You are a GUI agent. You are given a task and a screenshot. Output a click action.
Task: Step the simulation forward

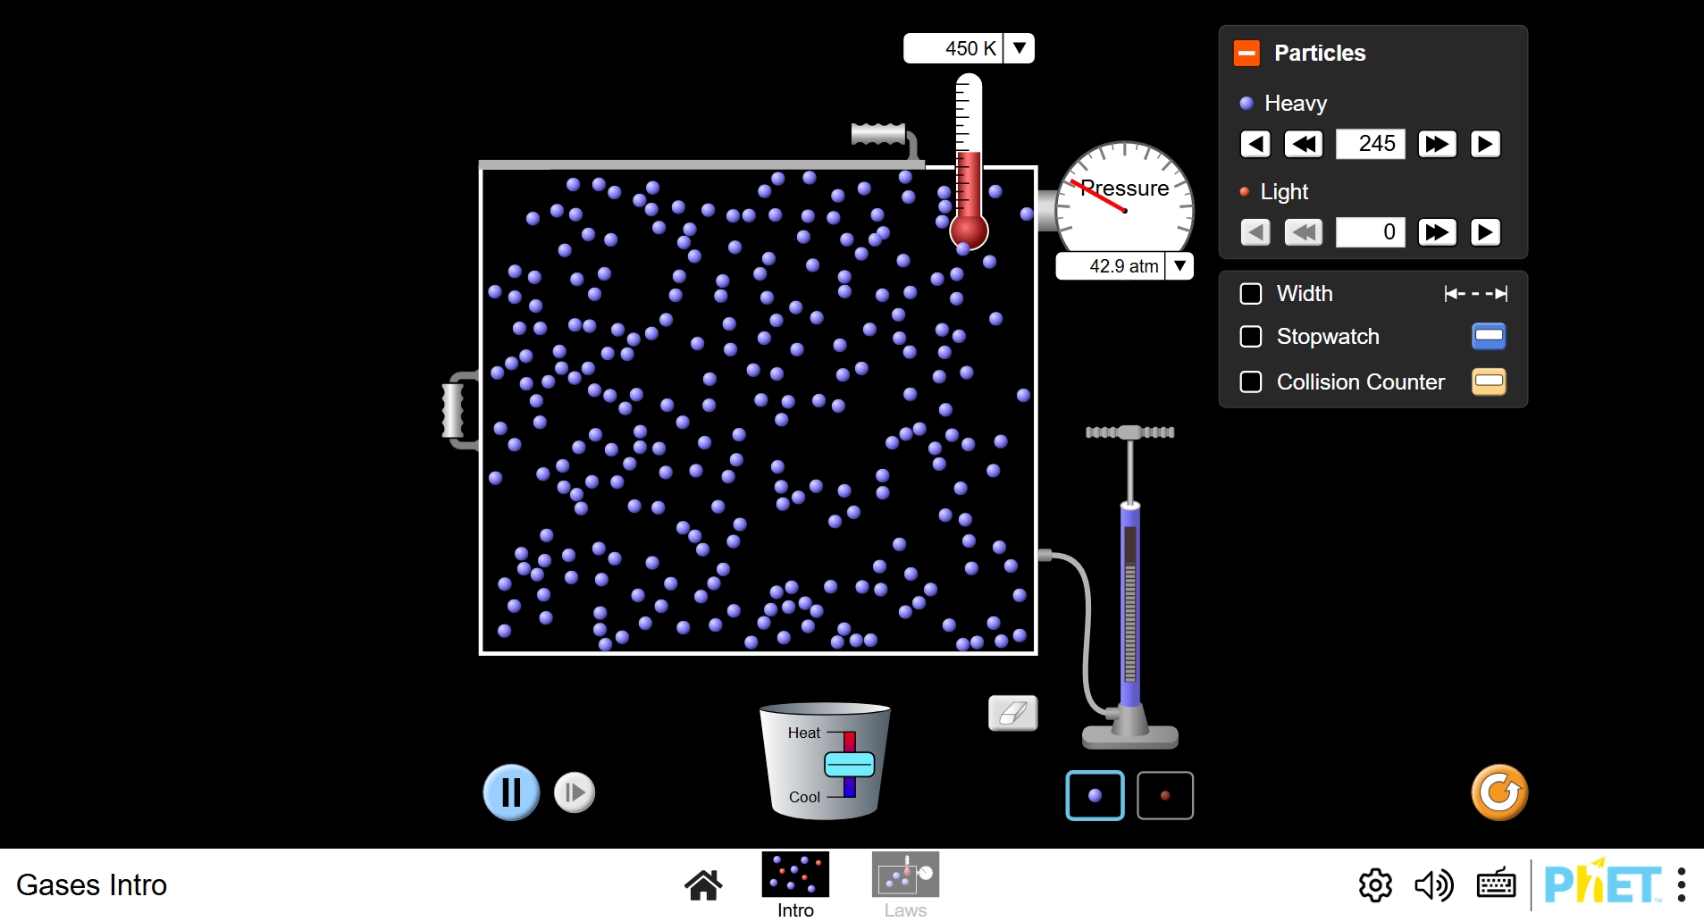tap(575, 792)
